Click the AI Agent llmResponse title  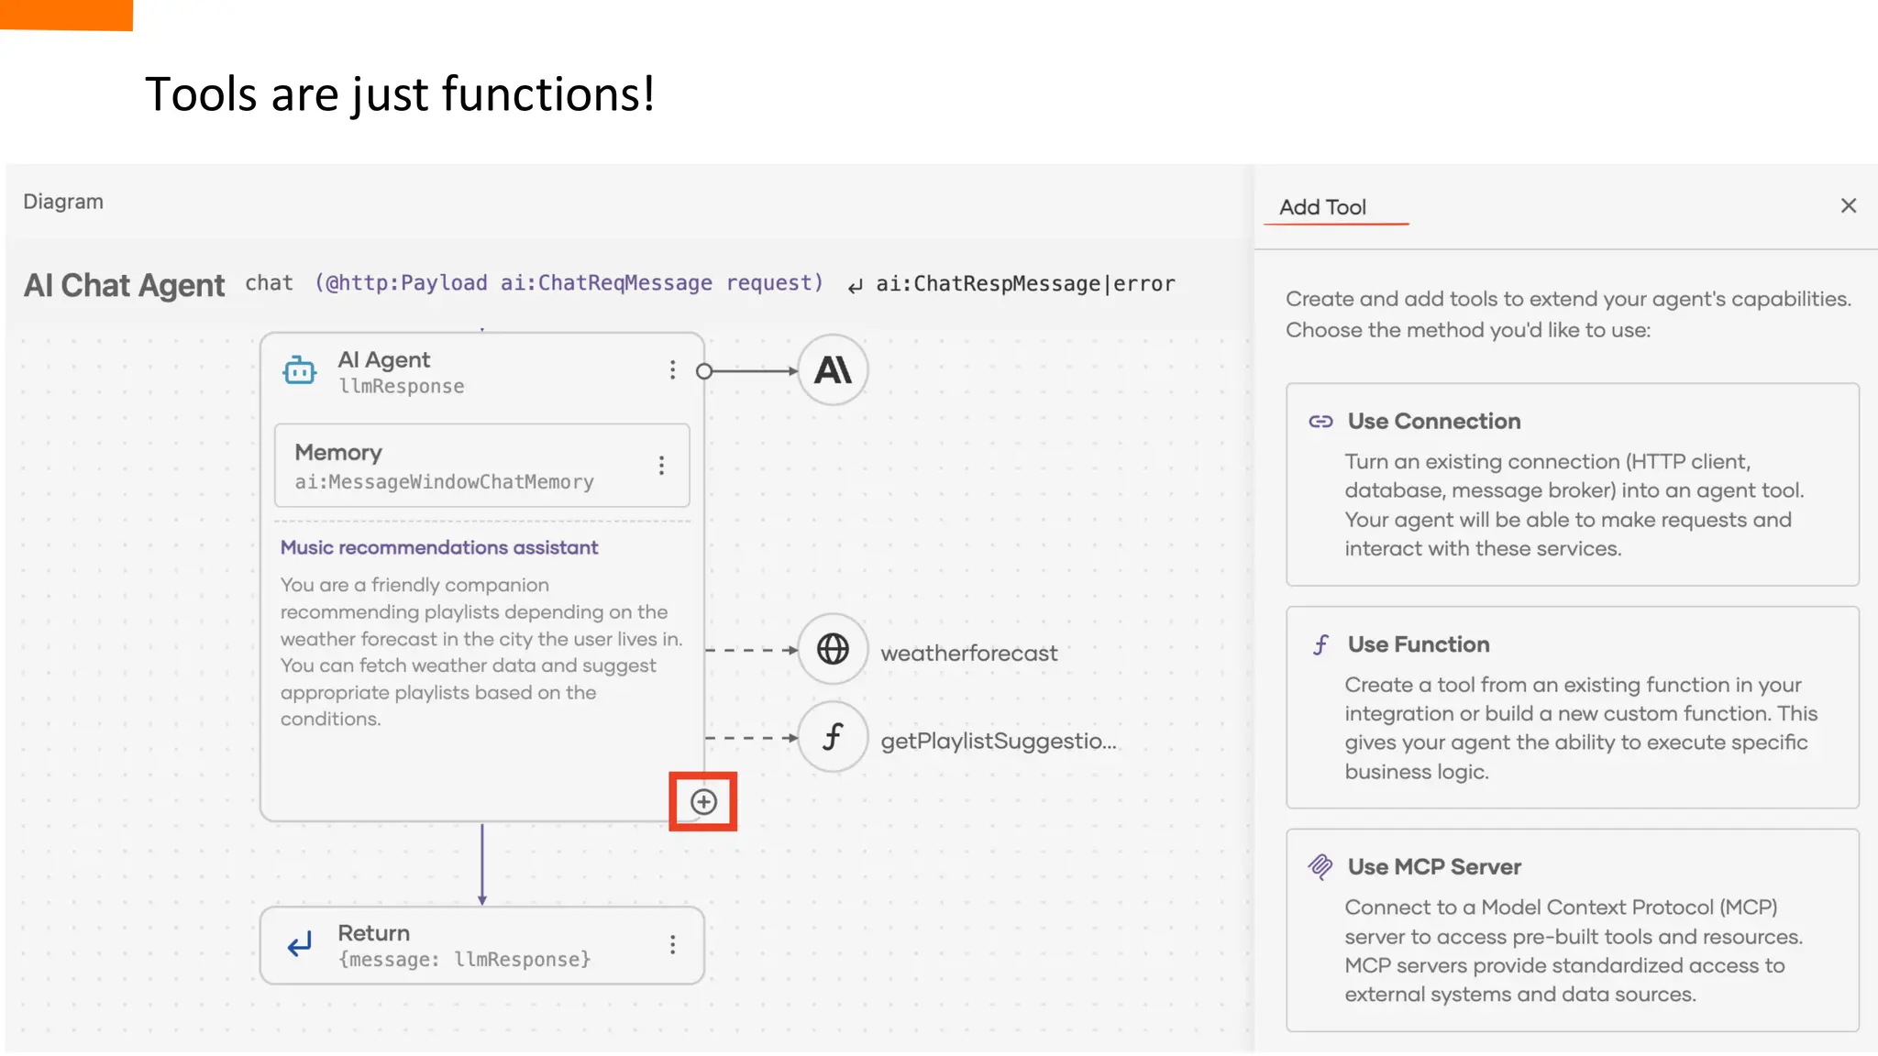click(x=401, y=372)
